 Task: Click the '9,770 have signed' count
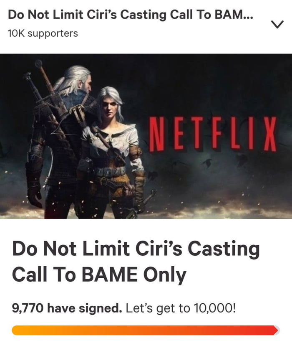pos(67,309)
